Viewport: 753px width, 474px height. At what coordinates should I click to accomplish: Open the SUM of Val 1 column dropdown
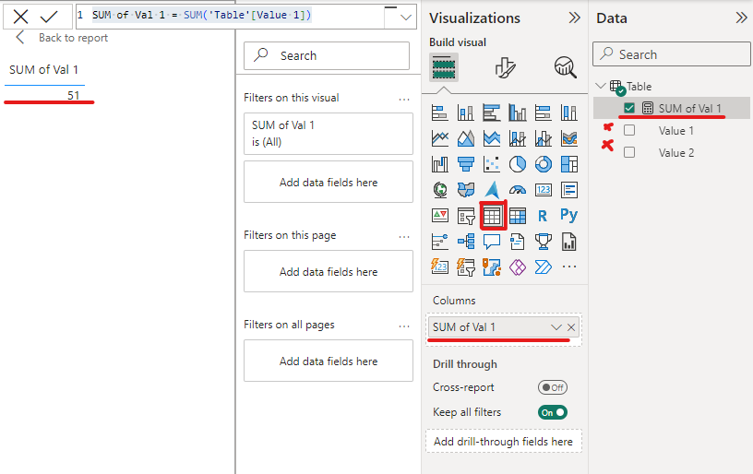(x=556, y=327)
